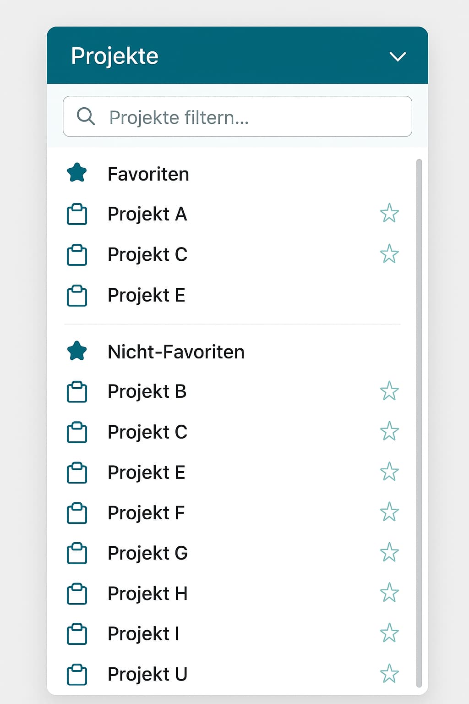Click the clipboard icon for Projekt A
This screenshot has width=469, height=704.
77,214
